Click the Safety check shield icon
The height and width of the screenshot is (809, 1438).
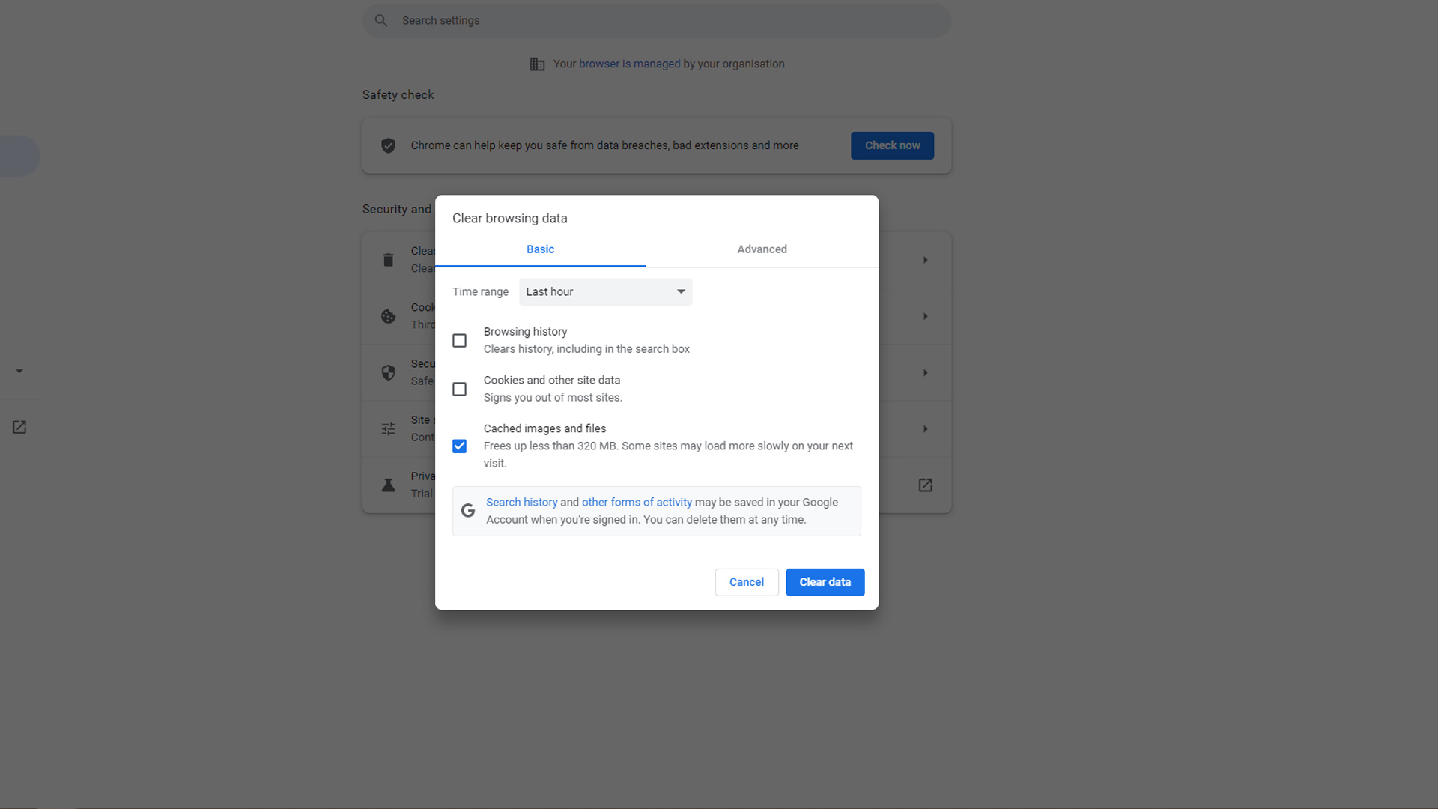click(x=388, y=145)
